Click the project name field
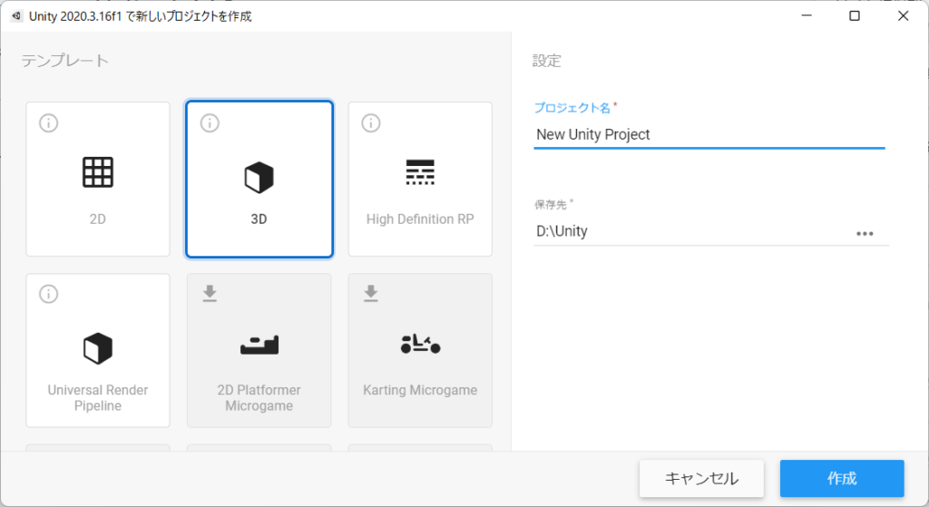 point(708,134)
